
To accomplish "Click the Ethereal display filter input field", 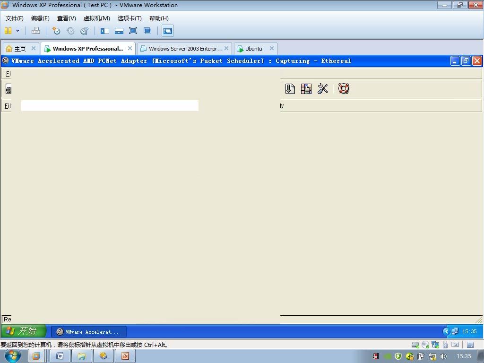I will tap(110, 105).
